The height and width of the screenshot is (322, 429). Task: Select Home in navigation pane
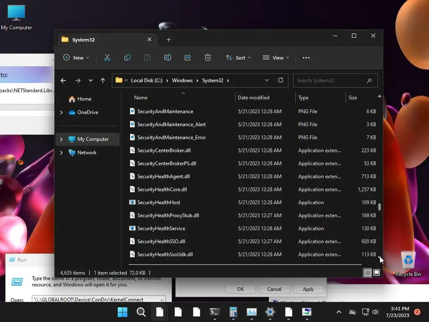tap(84, 99)
